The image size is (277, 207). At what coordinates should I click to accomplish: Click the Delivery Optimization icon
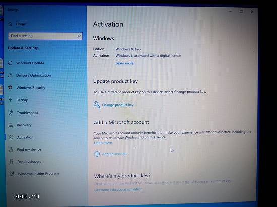(x=10, y=75)
